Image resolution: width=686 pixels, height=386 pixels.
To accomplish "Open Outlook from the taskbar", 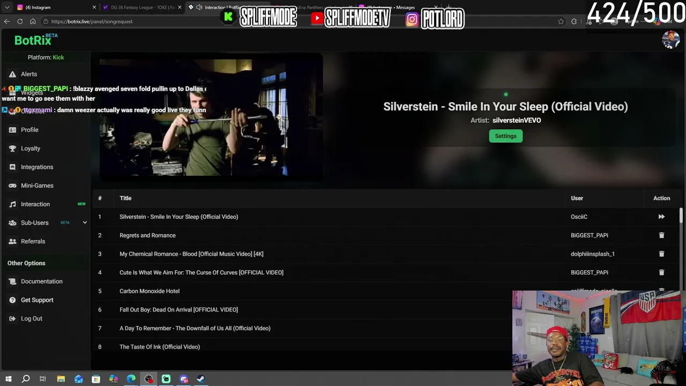I will click(x=79, y=379).
